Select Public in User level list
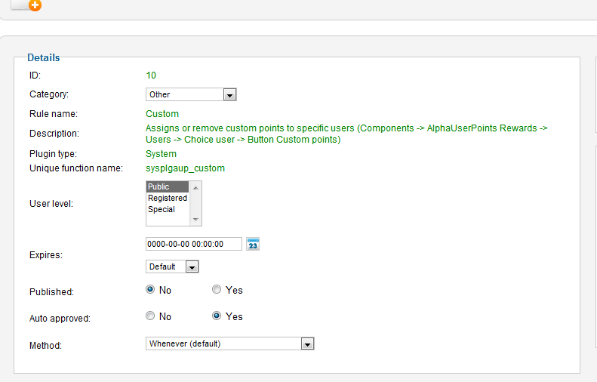 [x=159, y=186]
